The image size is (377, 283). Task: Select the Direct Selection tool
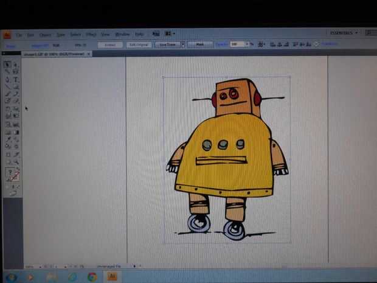[16, 65]
